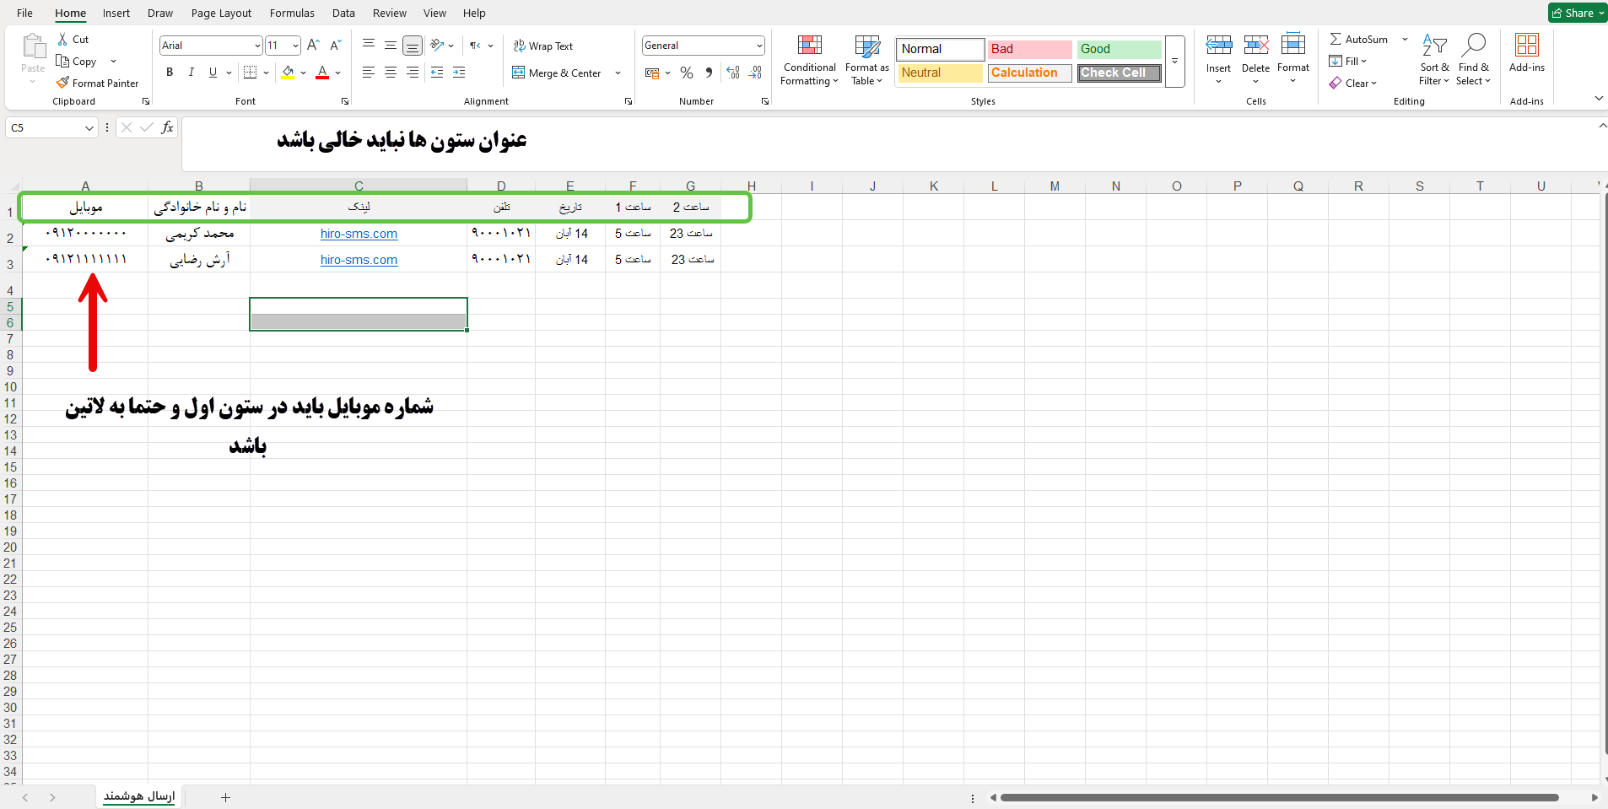Open the Font Color swatch
Viewport: 1608px width, 809px height.
point(321,73)
